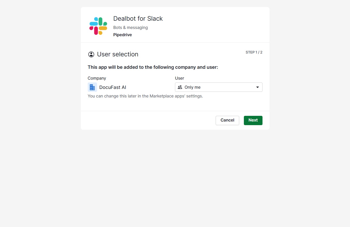350x227 pixels.
Task: Click the Next button
Action: [253, 120]
